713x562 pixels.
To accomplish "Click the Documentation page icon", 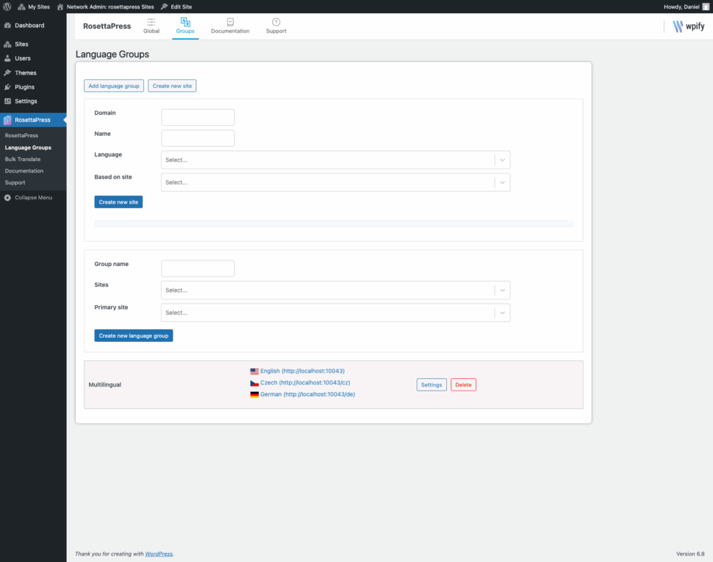I will click(x=230, y=22).
